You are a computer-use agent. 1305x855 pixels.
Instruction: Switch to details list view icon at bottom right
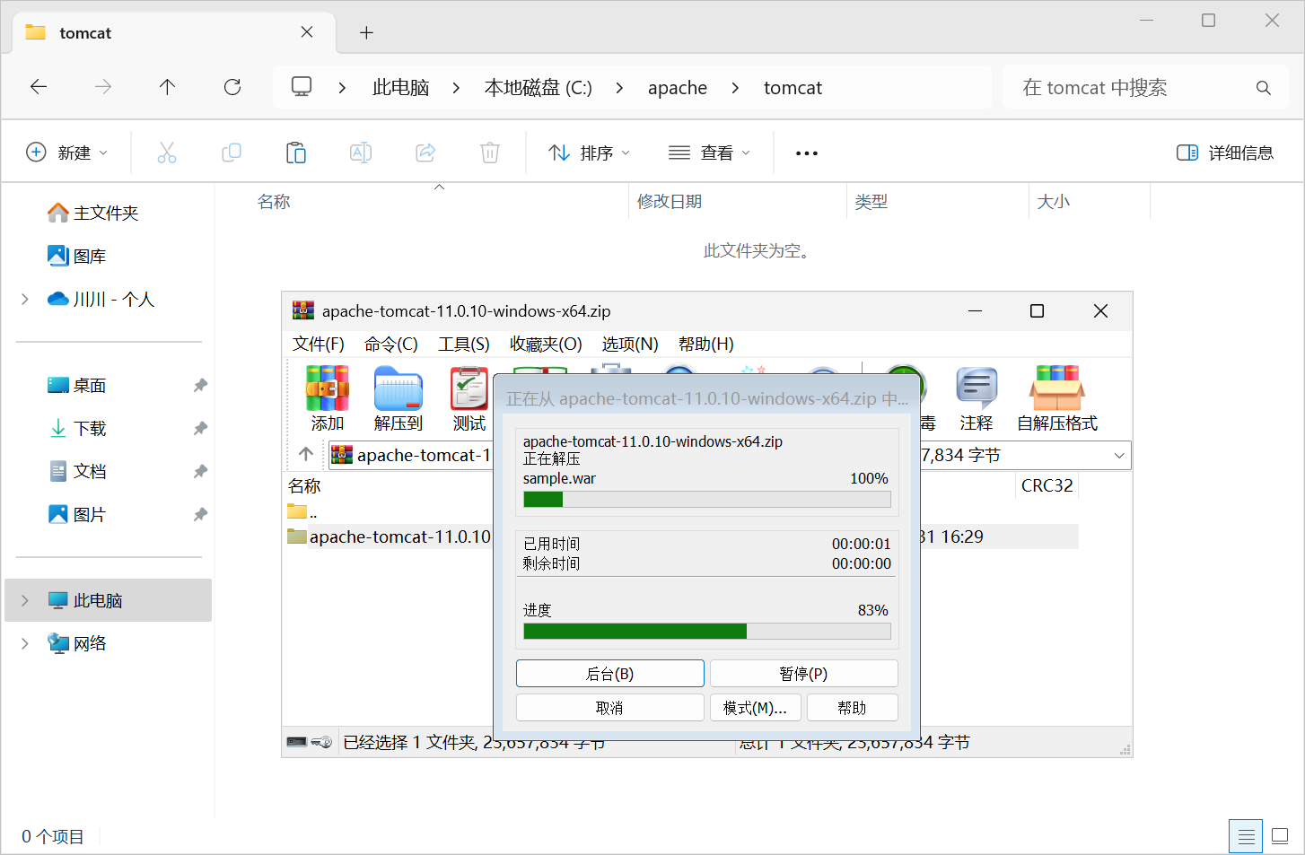[1246, 837]
